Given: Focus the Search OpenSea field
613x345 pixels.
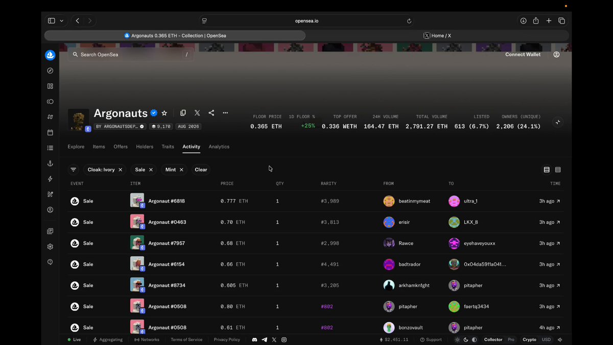Looking at the screenshot, I should [131, 55].
